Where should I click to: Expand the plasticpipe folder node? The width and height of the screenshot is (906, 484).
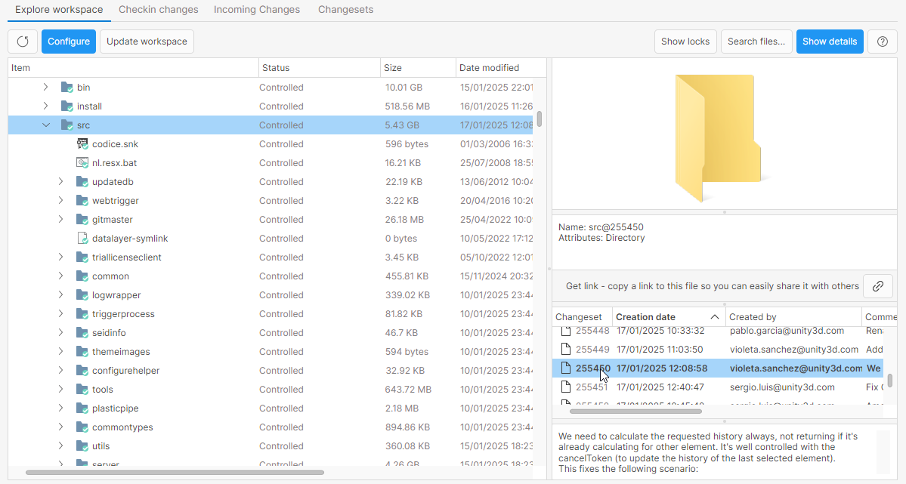[61, 408]
